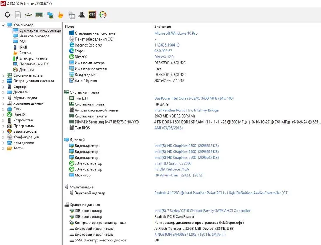
Task: Expand the Мультимедиа tree node
Action: [x=3, y=98]
